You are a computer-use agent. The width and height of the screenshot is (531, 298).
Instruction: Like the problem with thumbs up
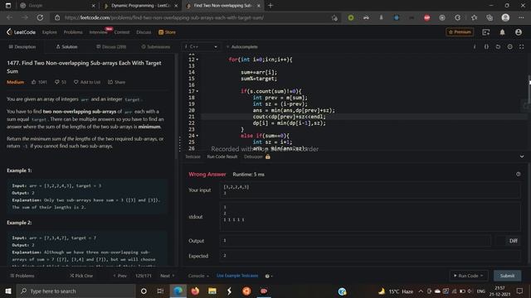point(34,82)
